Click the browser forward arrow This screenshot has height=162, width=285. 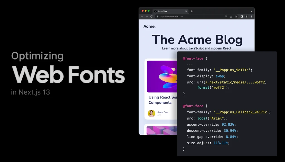coord(147,16)
